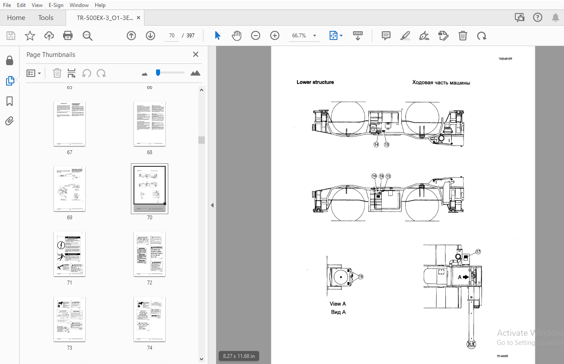This screenshot has height=364, width=564.
Task: Select page 74 thumbnail
Action: pos(150,319)
